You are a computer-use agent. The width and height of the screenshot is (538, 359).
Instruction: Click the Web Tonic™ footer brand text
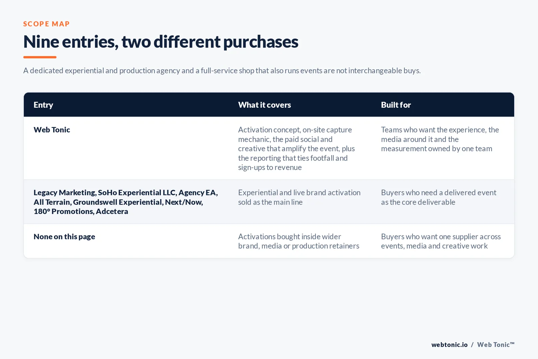tap(496, 345)
